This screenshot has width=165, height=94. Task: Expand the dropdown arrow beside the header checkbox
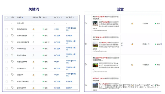(x=9, y=17)
